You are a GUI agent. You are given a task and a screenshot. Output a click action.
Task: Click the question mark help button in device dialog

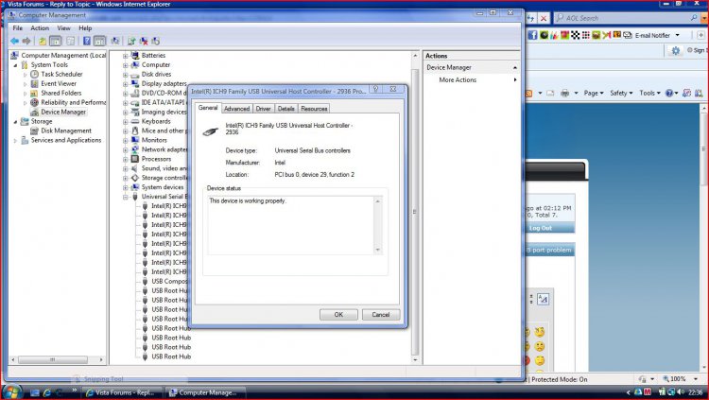click(375, 89)
